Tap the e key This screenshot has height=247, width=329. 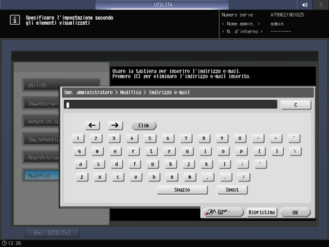click(115, 152)
